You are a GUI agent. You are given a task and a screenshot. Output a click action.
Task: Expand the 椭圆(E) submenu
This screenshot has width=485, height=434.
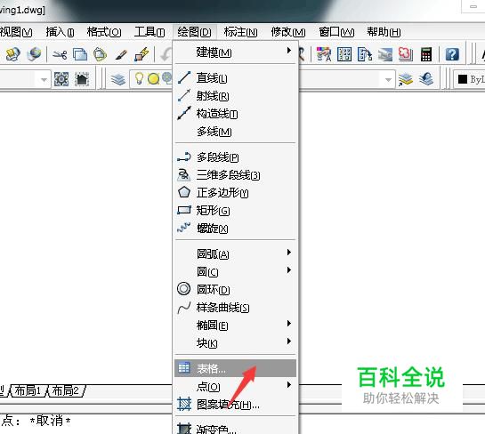coord(236,325)
